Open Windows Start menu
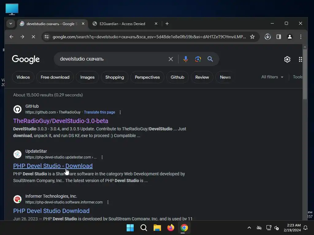 [x=130, y=228]
